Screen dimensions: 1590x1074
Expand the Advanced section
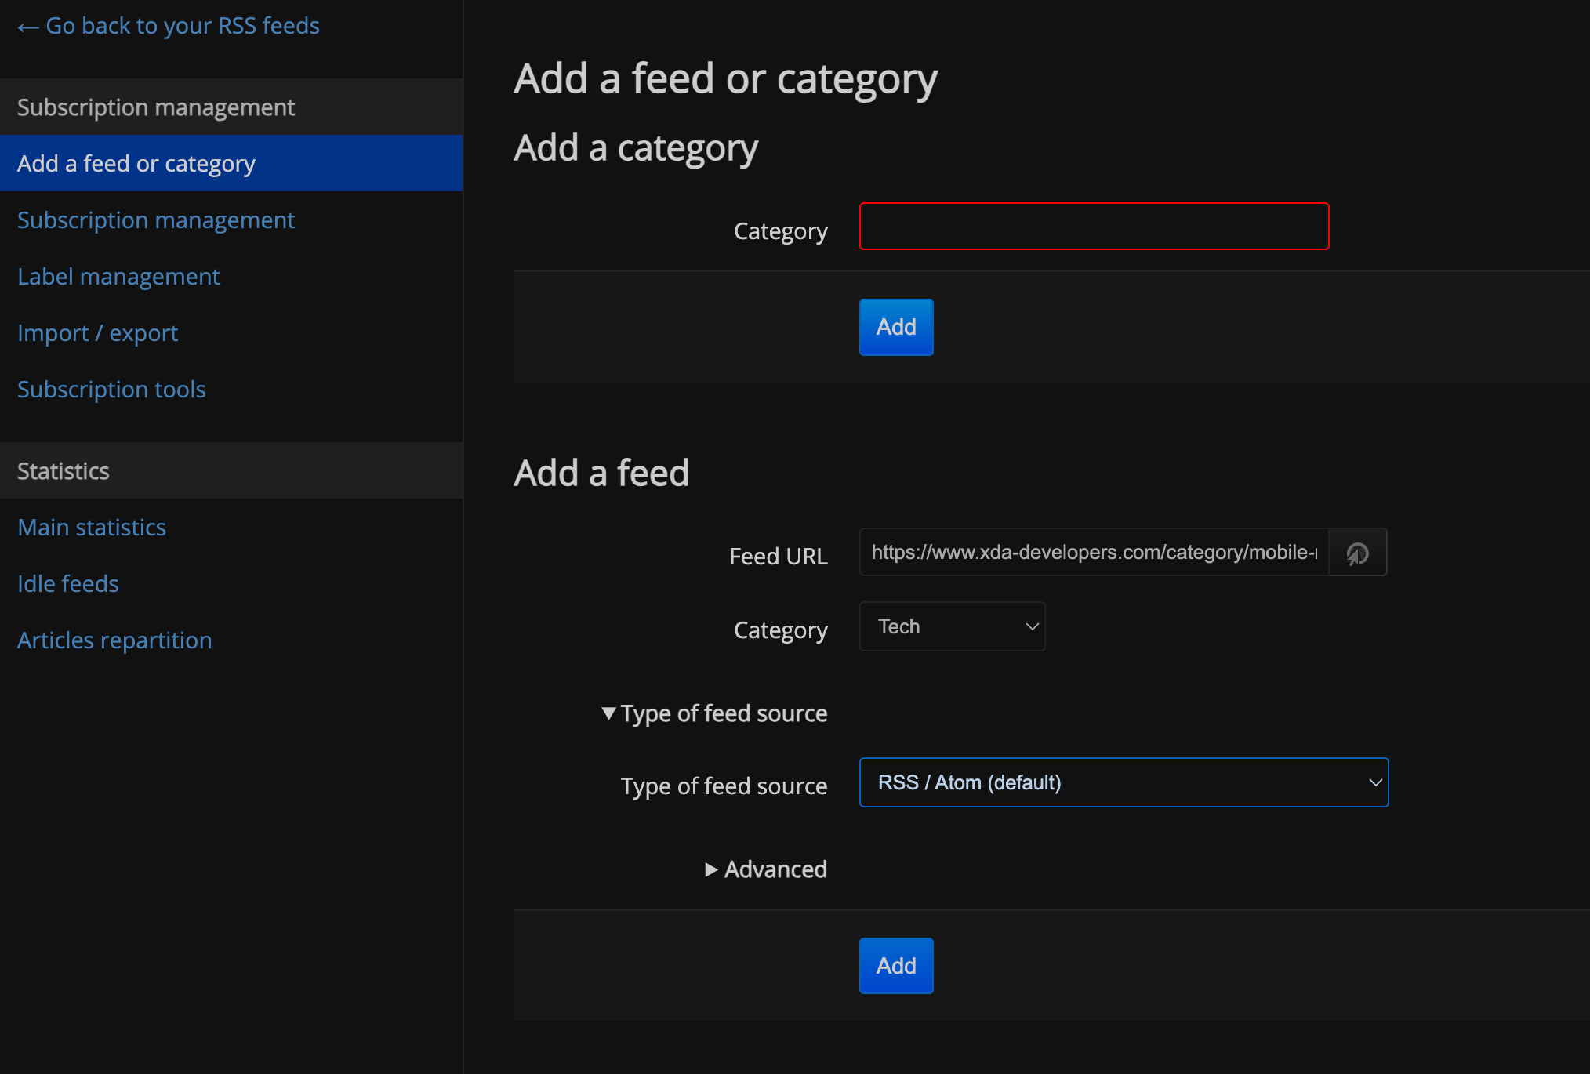pyautogui.click(x=766, y=869)
